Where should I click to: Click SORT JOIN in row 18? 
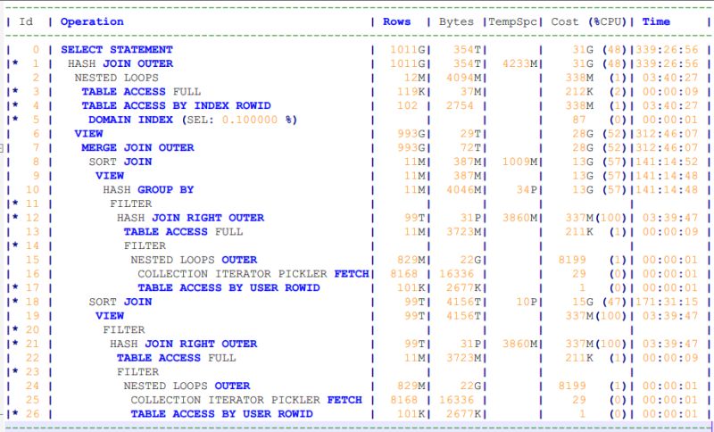(x=120, y=302)
